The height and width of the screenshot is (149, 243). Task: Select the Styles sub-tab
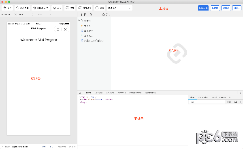[192, 97]
